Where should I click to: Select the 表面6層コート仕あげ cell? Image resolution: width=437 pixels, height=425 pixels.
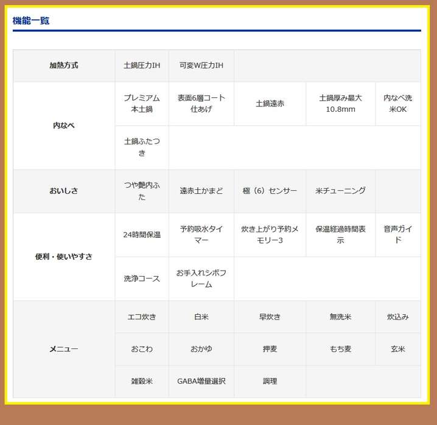pyautogui.click(x=201, y=103)
